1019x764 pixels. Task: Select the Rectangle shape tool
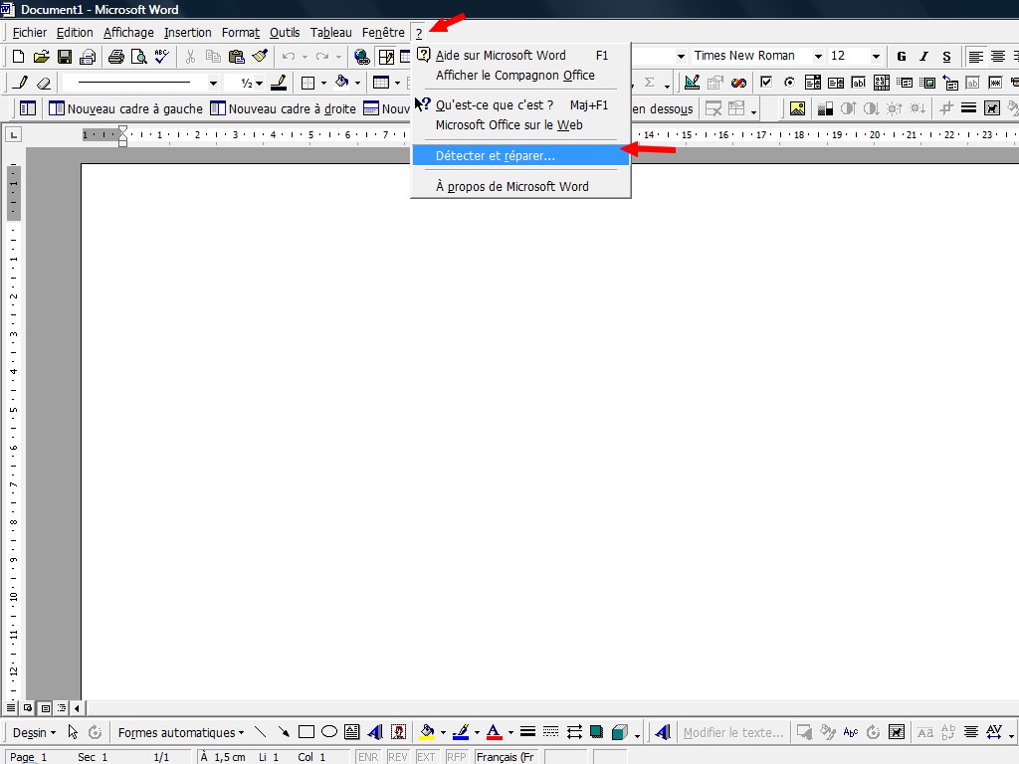306,732
